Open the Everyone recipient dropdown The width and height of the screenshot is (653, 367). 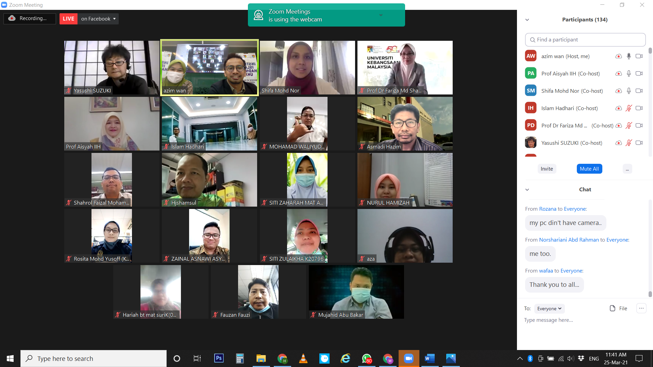click(549, 309)
